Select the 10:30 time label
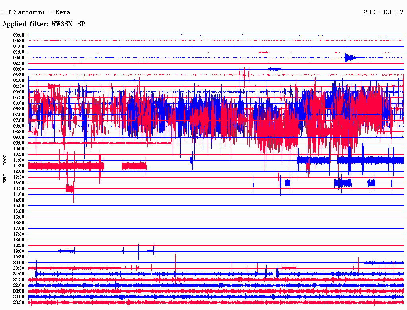407x310 pixels. [x=19, y=155]
